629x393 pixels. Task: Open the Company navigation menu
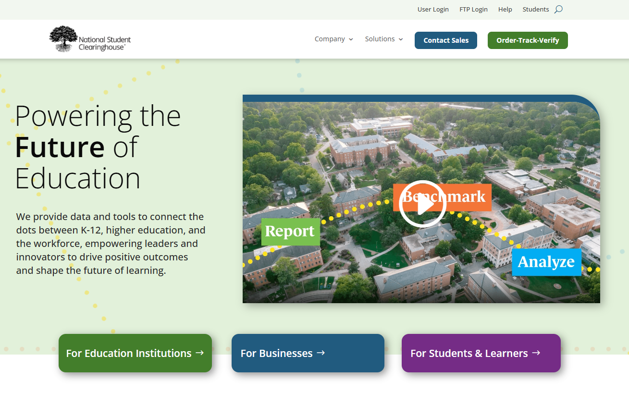(x=330, y=39)
